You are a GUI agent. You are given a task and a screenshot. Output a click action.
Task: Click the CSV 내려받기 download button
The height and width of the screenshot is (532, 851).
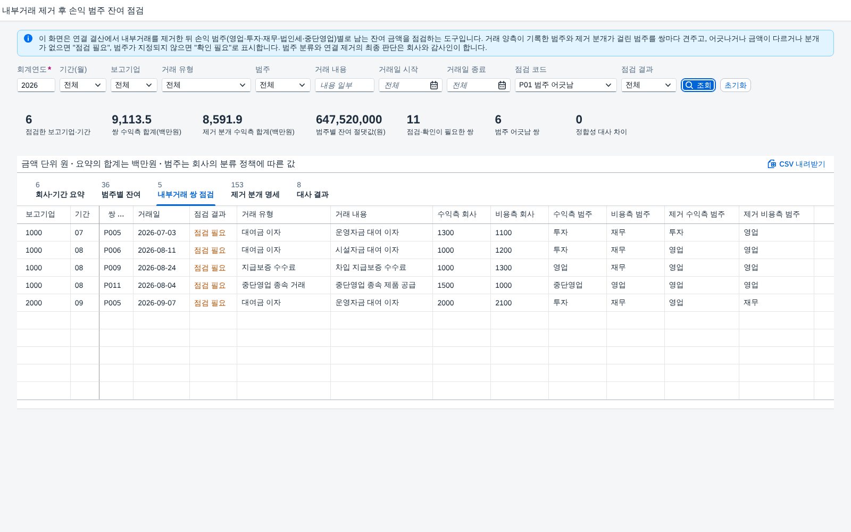(x=796, y=164)
